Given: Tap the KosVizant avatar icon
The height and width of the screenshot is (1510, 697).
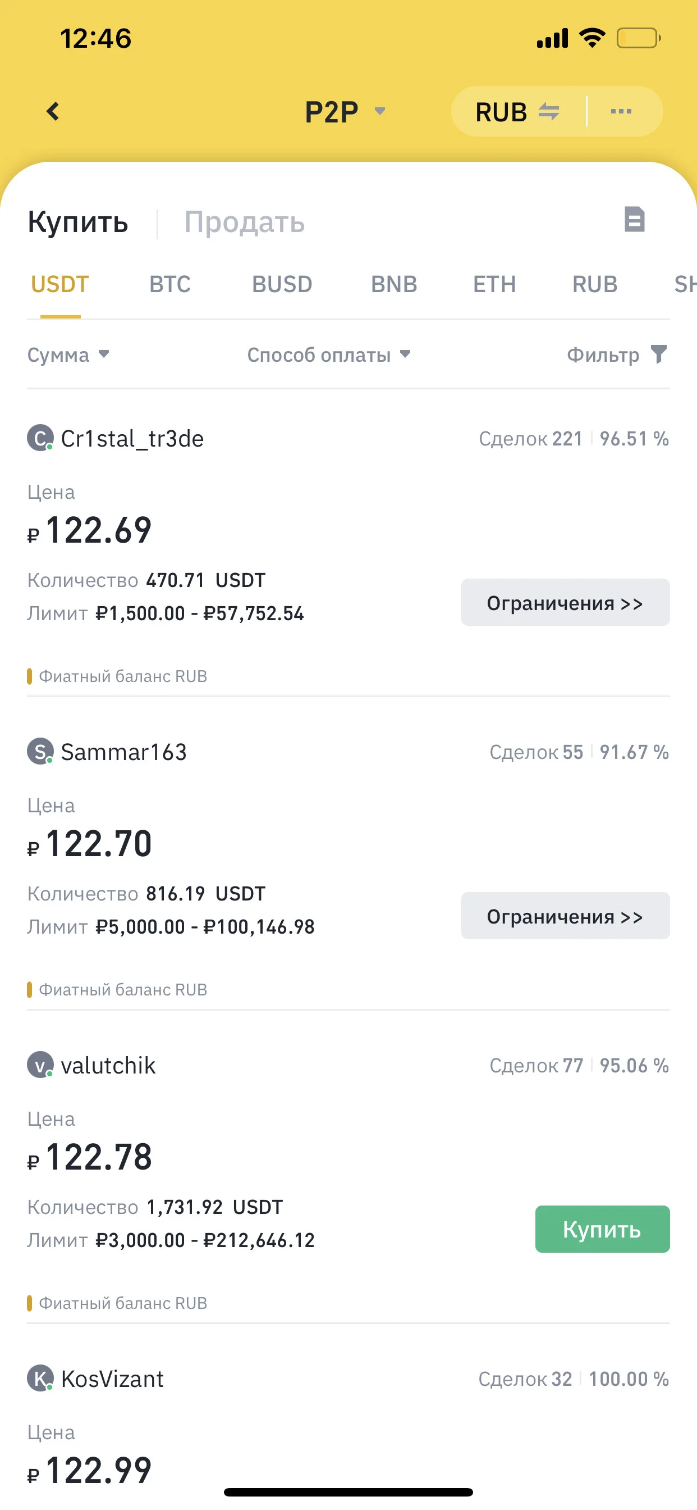Looking at the screenshot, I should coord(40,1378).
